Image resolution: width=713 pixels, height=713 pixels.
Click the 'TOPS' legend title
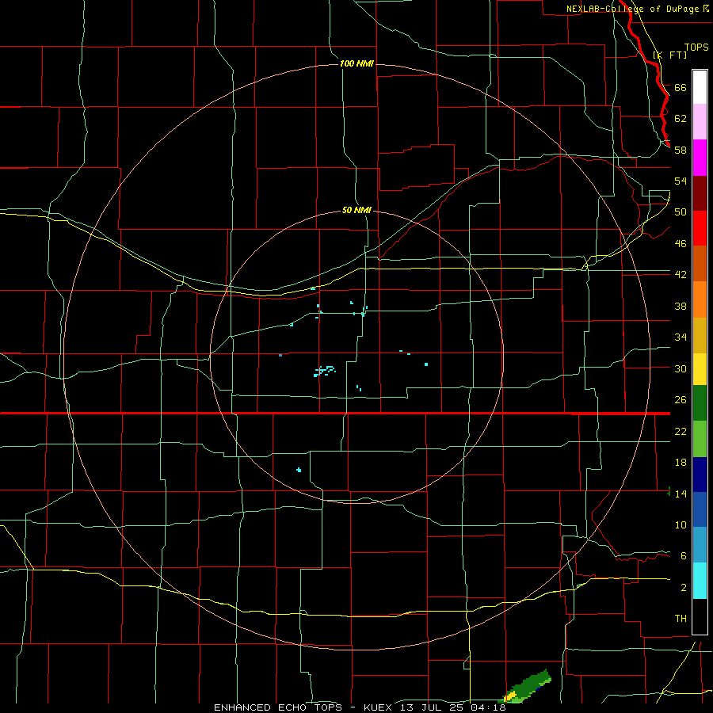[x=696, y=47]
